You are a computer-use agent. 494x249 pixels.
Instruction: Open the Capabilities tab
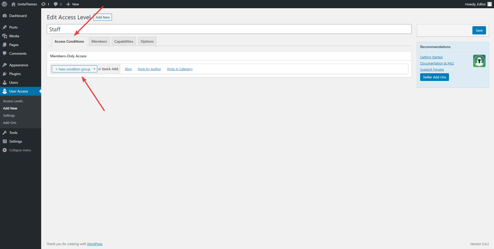pyautogui.click(x=124, y=41)
